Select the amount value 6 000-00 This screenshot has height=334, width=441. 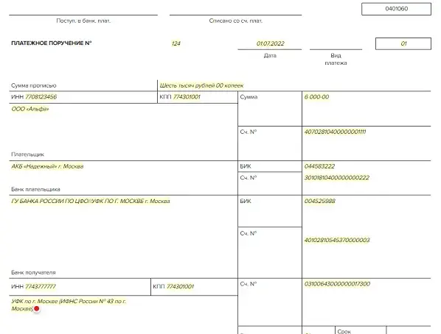(316, 97)
